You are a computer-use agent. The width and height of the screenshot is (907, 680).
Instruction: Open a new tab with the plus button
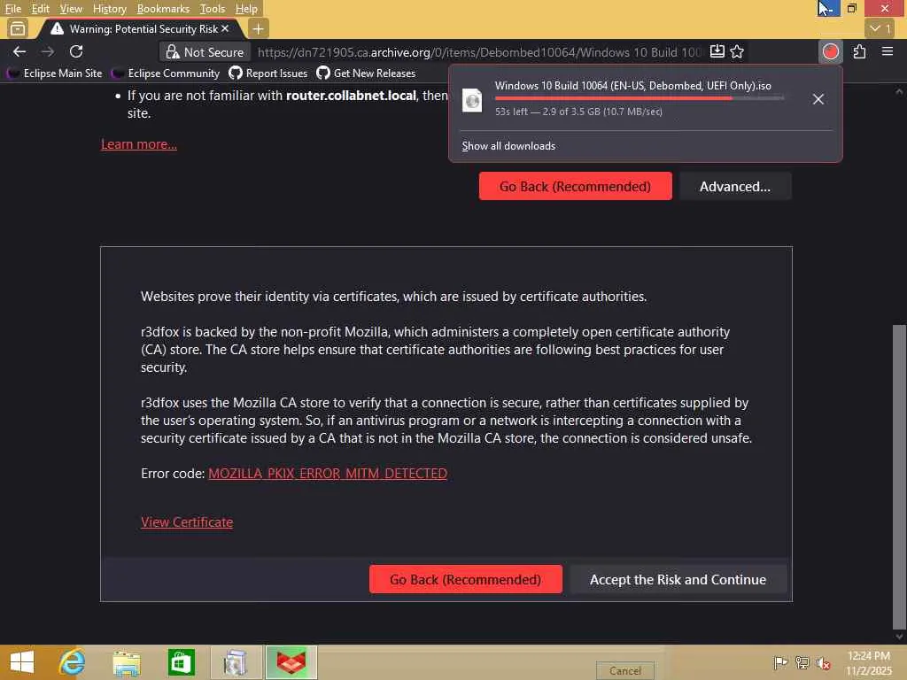coord(258,28)
